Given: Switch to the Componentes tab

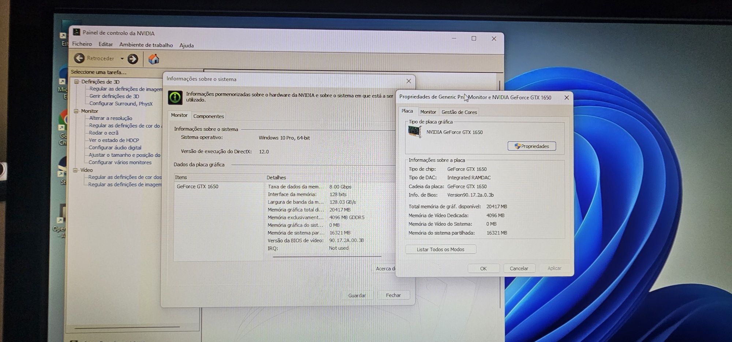Looking at the screenshot, I should 208,116.
